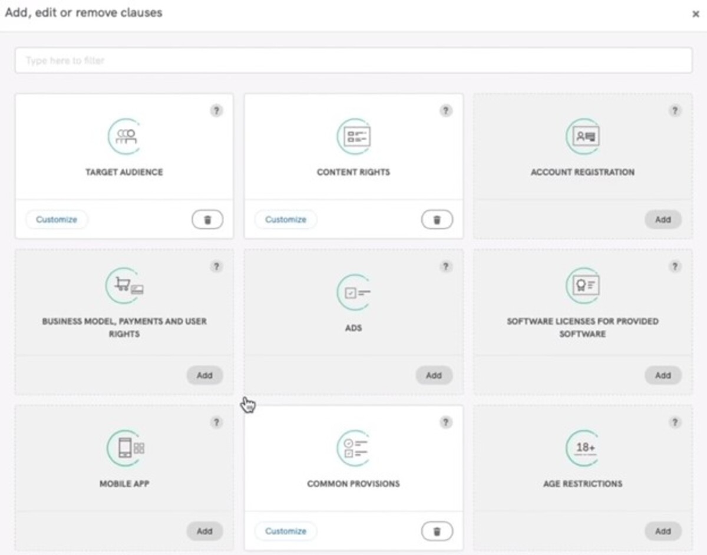Open help for Ads clause
Viewport: 707px width, 555px height.
pos(446,266)
